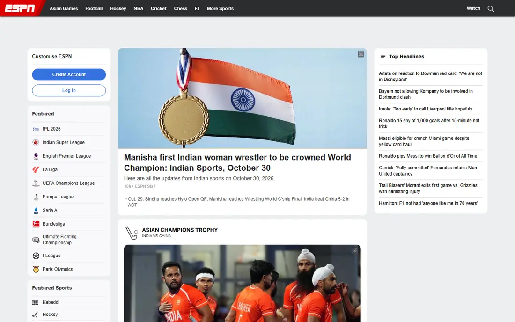
Task: Click the Ultimate Fighting Championship icon
Action: pyautogui.click(x=36, y=240)
